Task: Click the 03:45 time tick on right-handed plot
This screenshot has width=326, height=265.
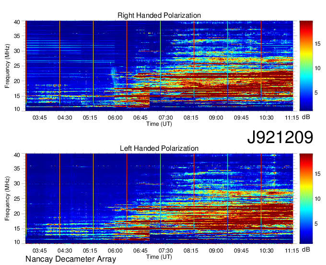Action: click(39, 118)
